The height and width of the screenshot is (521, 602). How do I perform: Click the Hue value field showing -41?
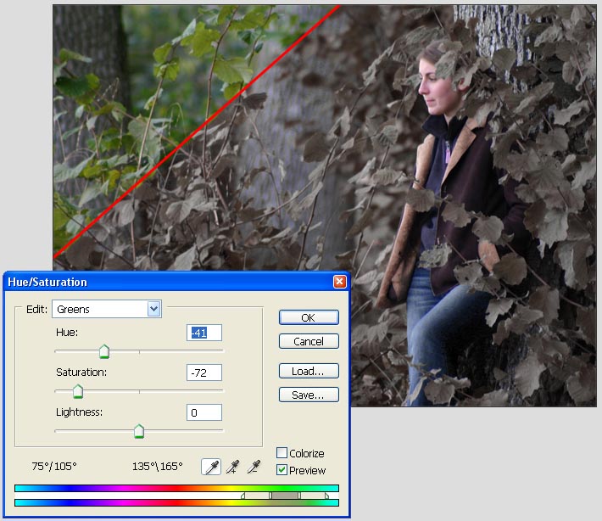click(x=203, y=333)
